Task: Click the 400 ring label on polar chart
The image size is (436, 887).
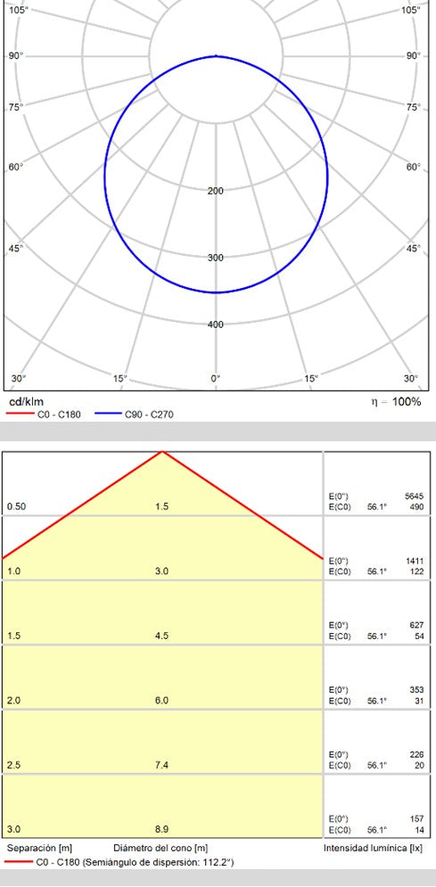Action: 216,324
